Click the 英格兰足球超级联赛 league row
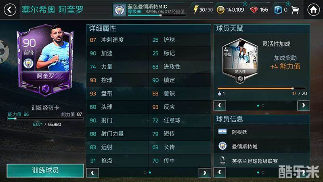Screen dimensions: 323x182 click(x=262, y=161)
